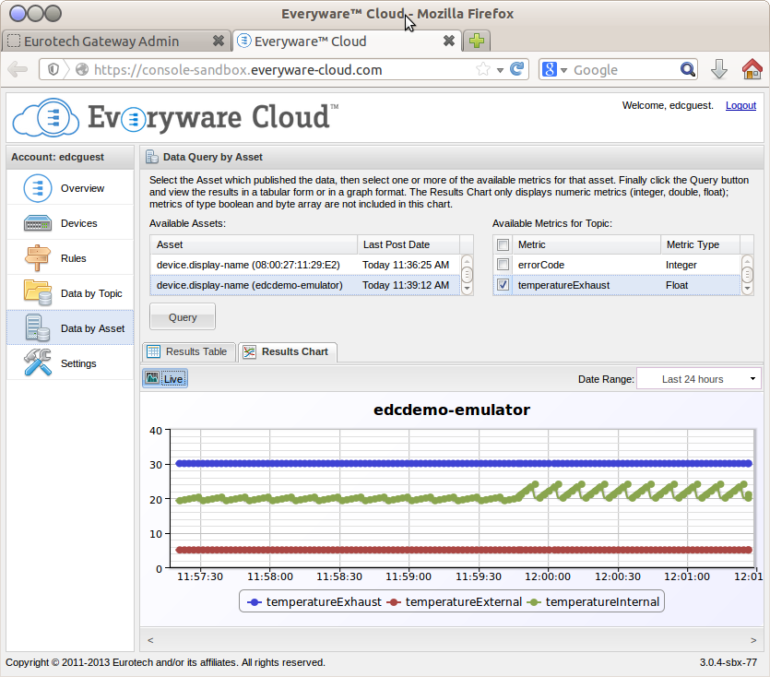Click the Query button
Screen dimensions: 770x677
[183, 317]
